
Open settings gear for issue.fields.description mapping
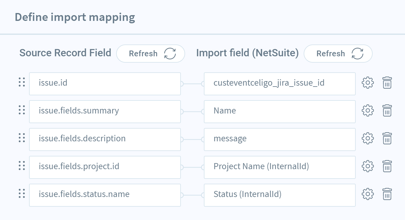(x=368, y=138)
